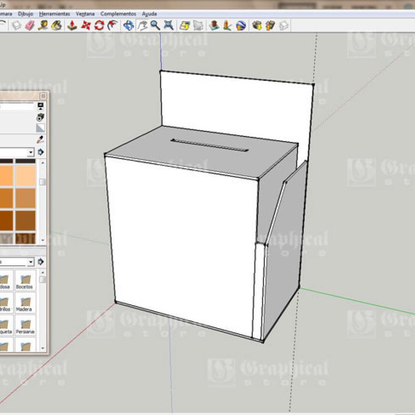This screenshot has width=415, height=415.
Task: Pick the red Move tool
Action: point(85,26)
